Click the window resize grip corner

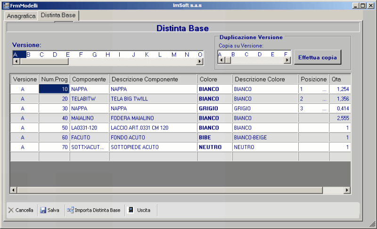(372, 224)
